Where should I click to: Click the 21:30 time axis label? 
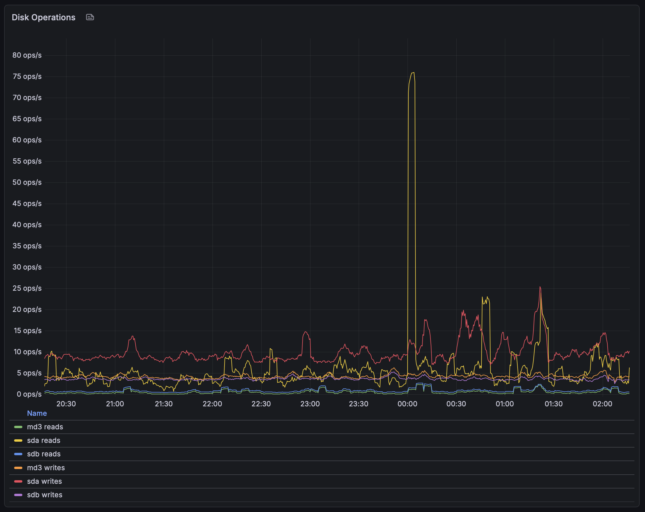[x=164, y=404]
